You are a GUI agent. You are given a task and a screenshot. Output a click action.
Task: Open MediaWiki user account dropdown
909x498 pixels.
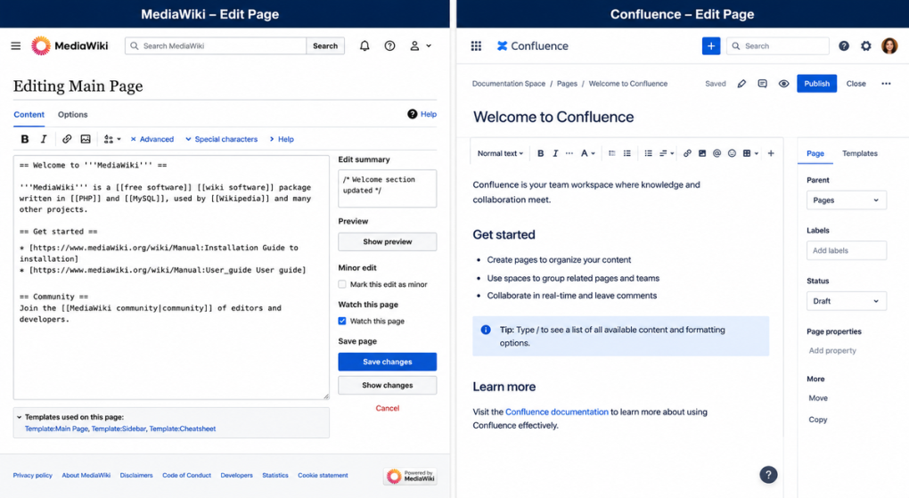click(x=421, y=45)
